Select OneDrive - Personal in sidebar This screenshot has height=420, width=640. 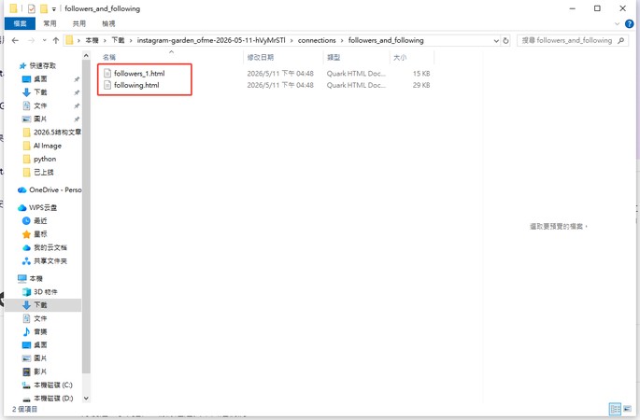pyautogui.click(x=55, y=190)
